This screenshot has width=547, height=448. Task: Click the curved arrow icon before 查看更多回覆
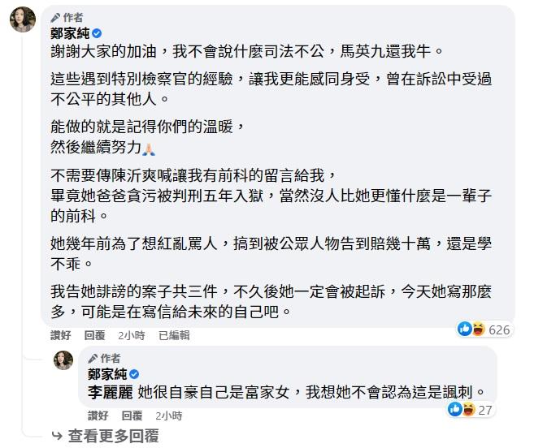pyautogui.click(x=57, y=437)
